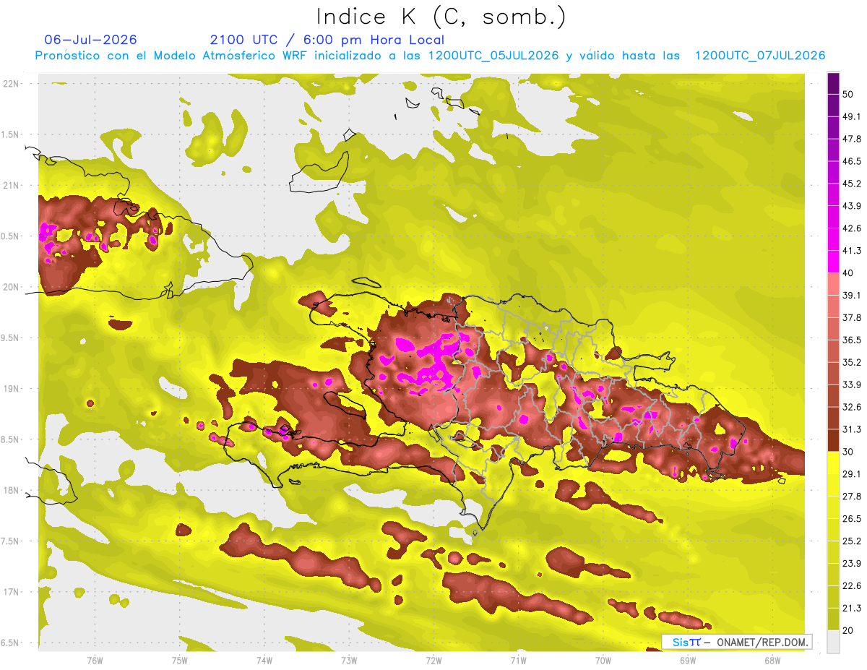Click the colorbar value '49.1'

coord(852,116)
